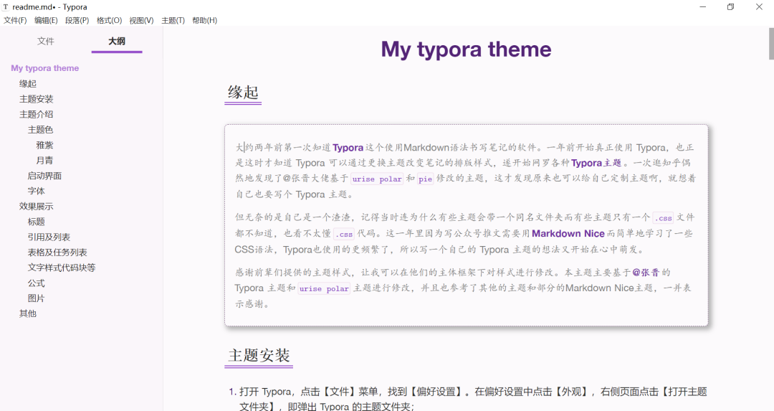
Task: Click the pie inline code
Action: [x=425, y=179]
